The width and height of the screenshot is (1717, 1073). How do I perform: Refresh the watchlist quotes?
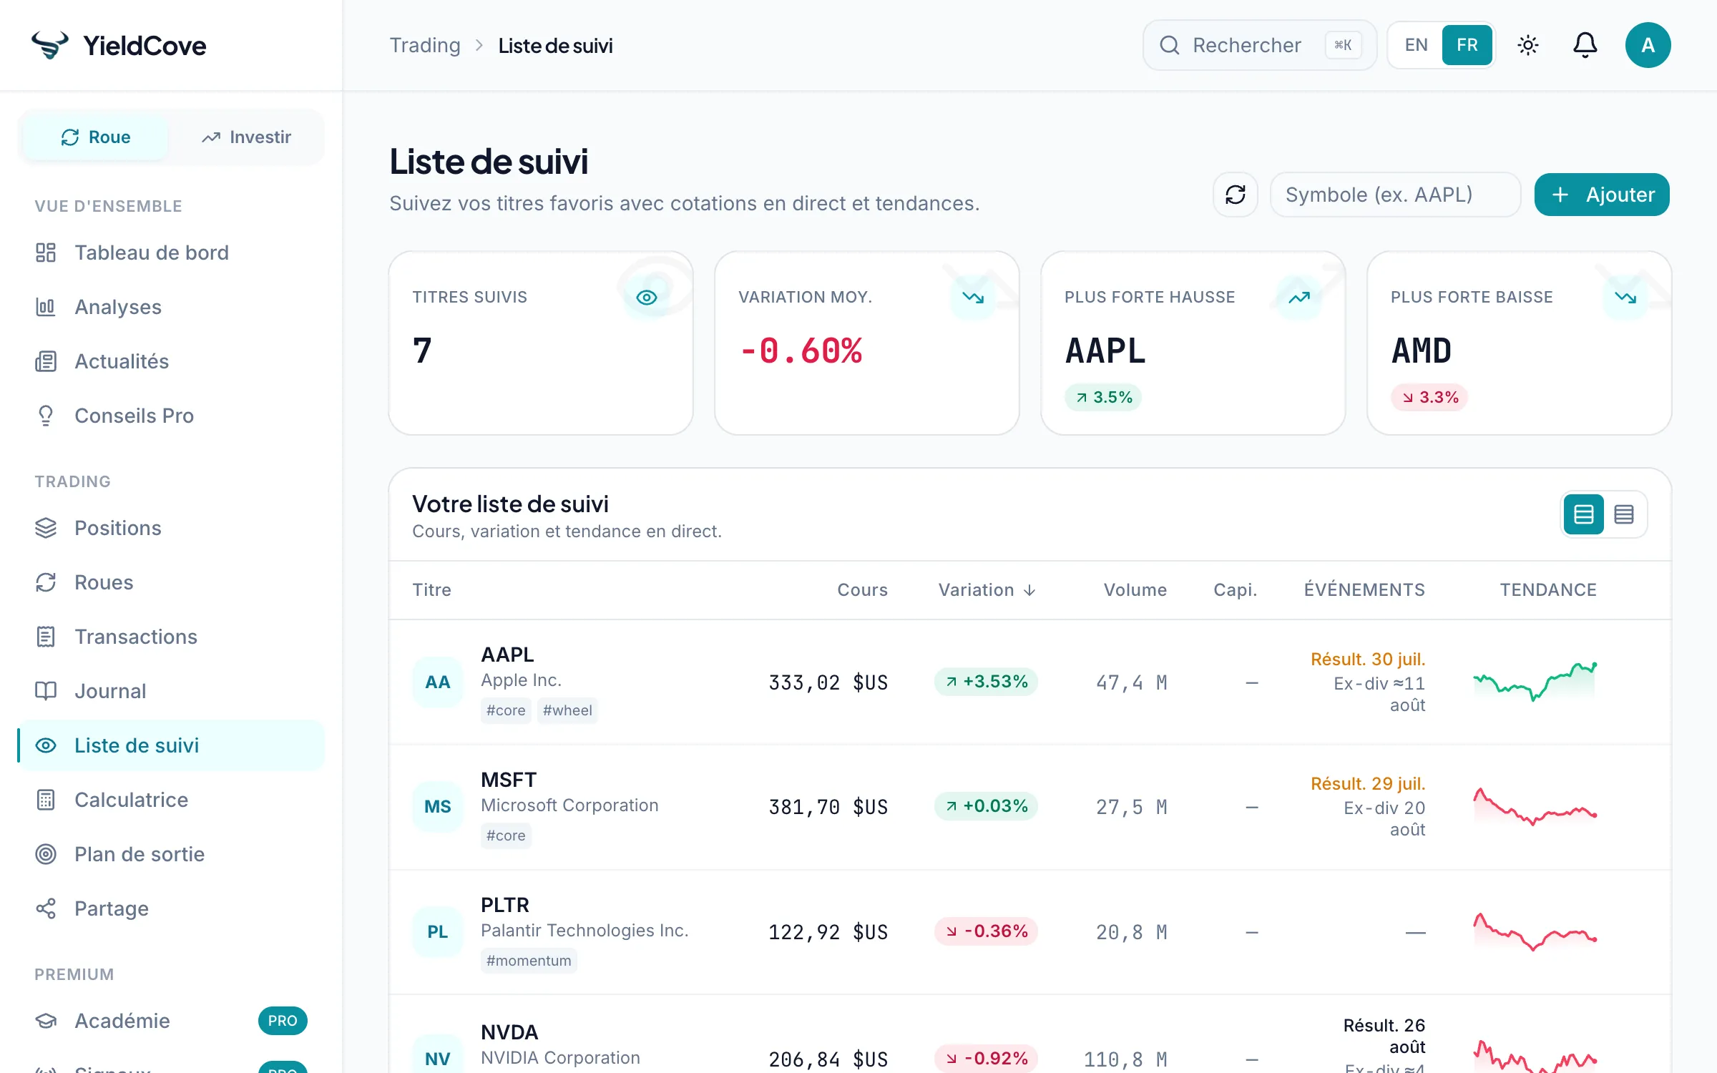[x=1235, y=195]
